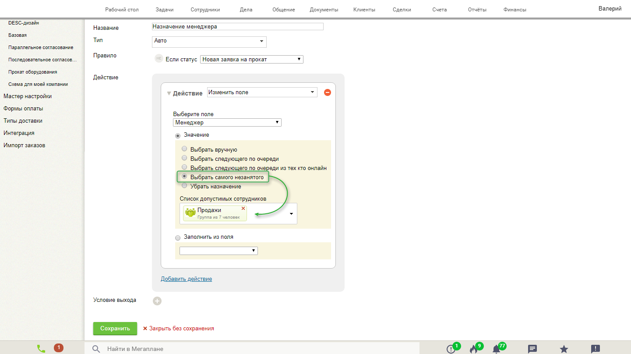
Task: Click the Название input field
Action: coord(237,26)
